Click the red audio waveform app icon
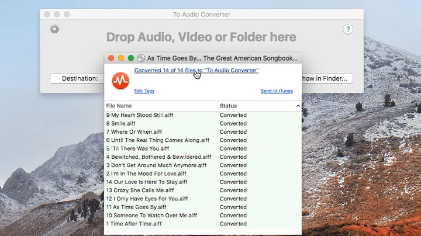The image size is (421, 236). click(x=120, y=81)
